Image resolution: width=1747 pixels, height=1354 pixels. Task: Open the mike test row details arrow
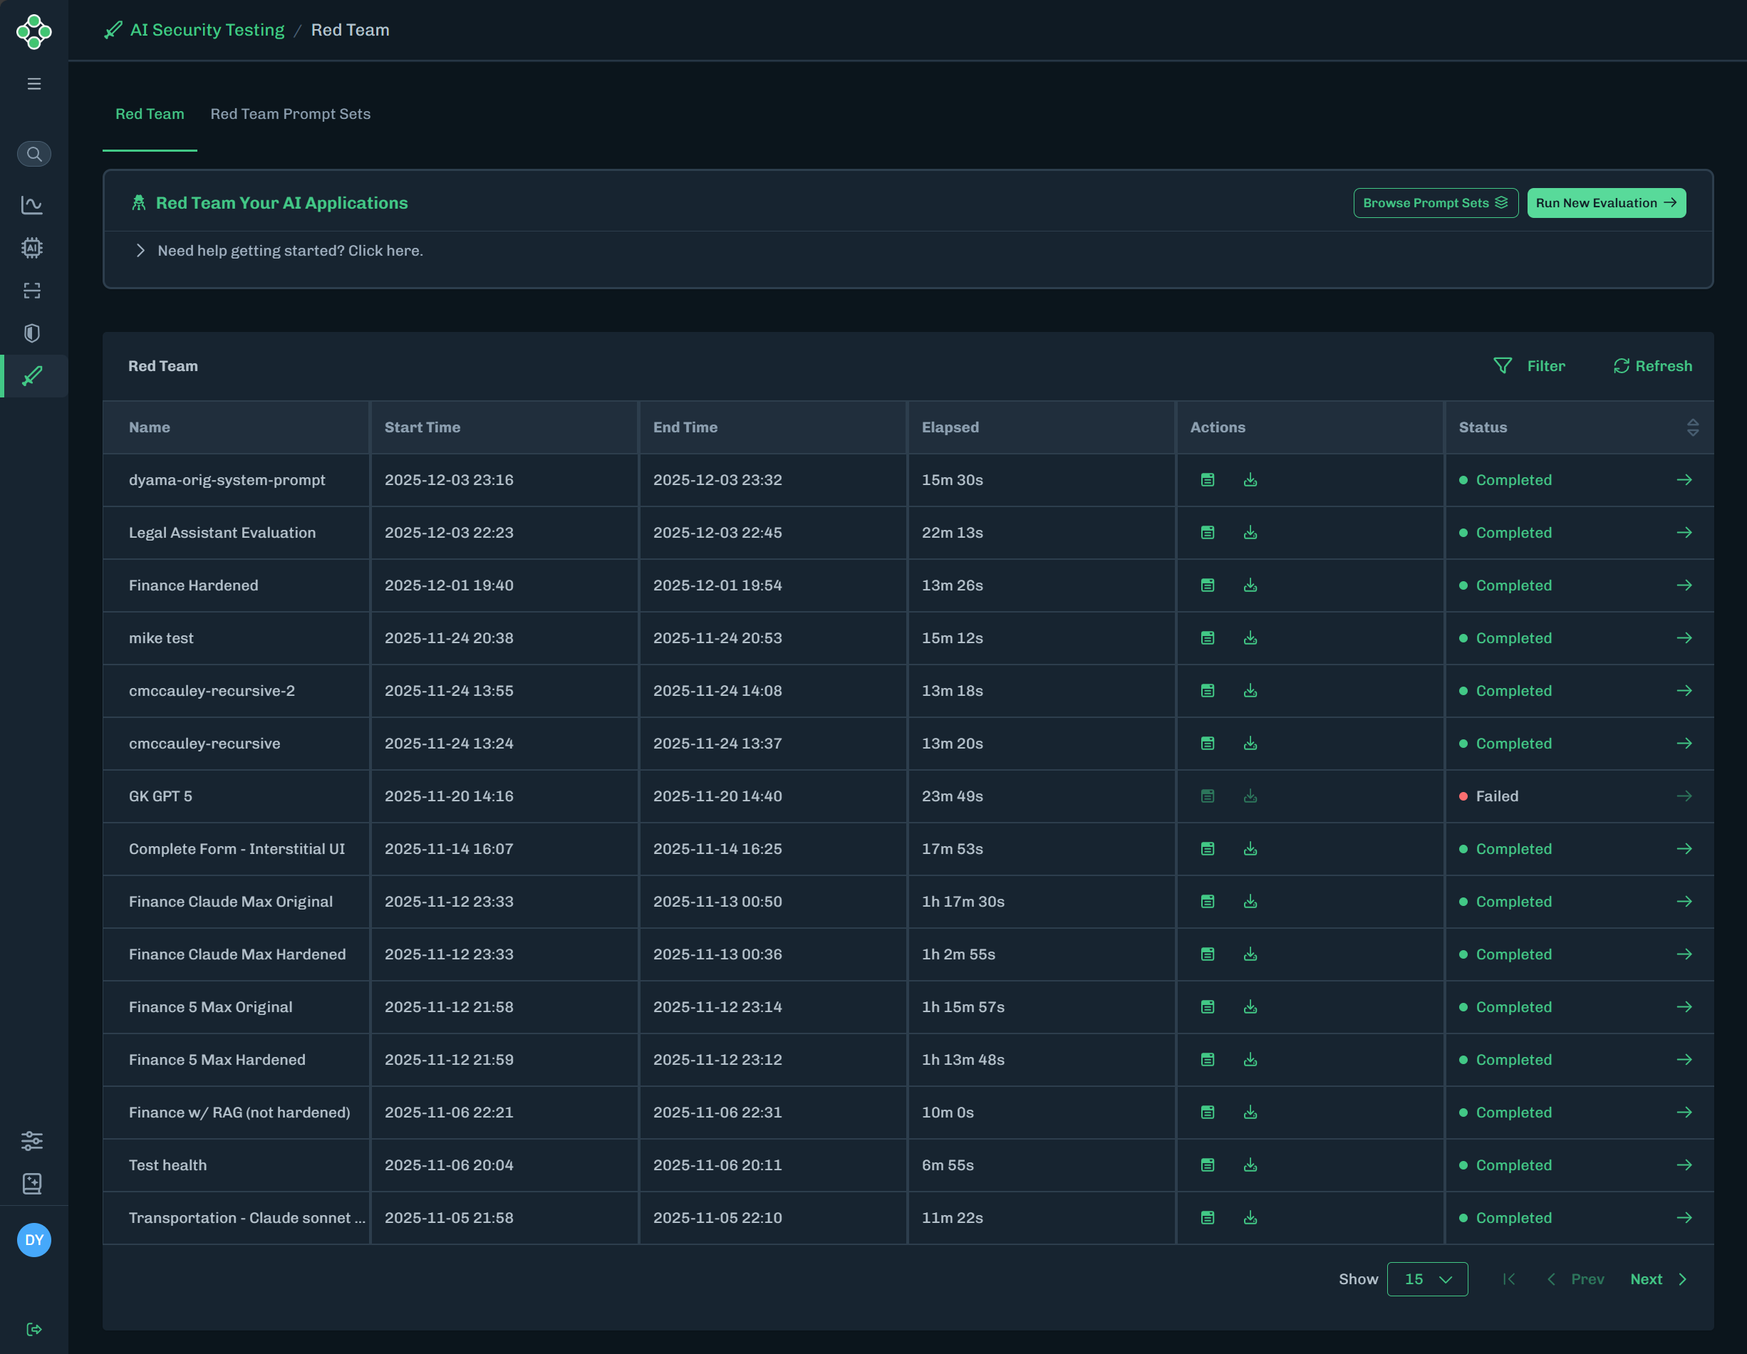tap(1684, 637)
